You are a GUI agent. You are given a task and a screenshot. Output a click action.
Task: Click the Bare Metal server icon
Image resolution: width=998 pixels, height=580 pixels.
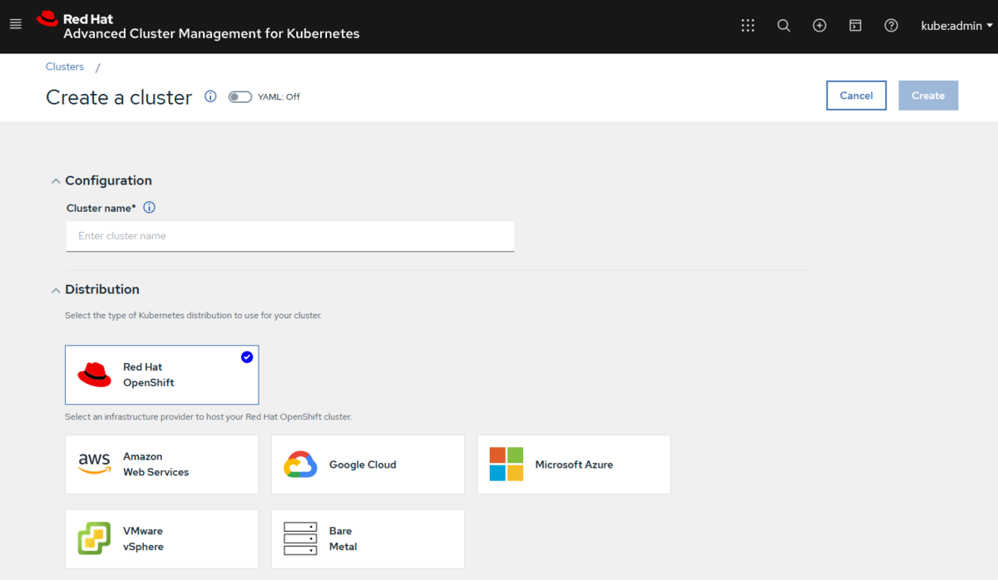[300, 538]
